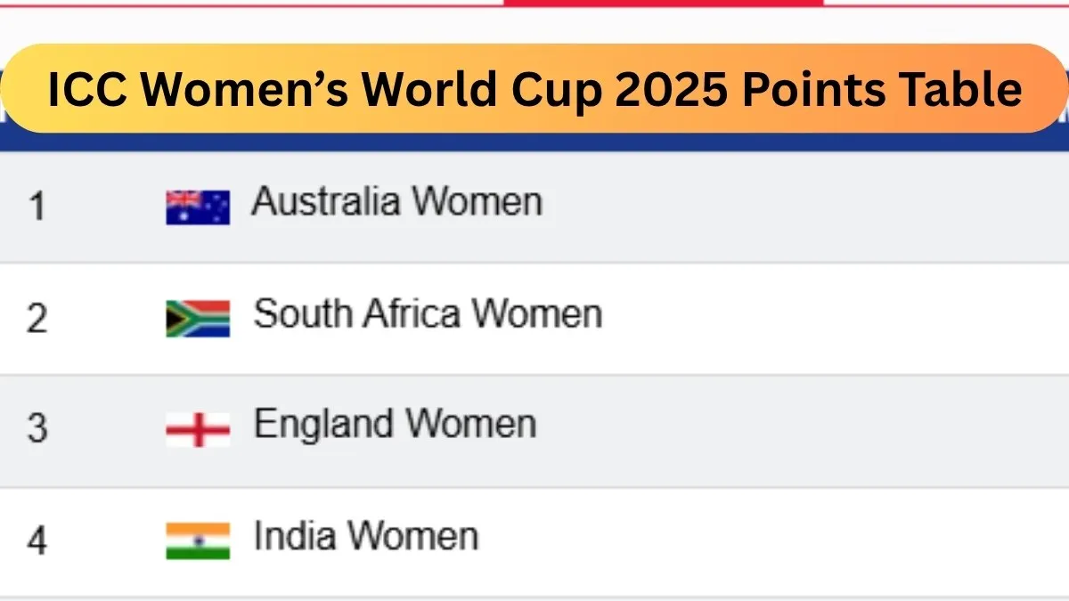
Task: Select the red highlighted tab at top
Action: click(664, 3)
